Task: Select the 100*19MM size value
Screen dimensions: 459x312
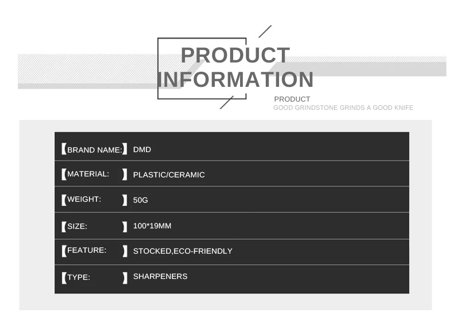Action: coord(152,226)
